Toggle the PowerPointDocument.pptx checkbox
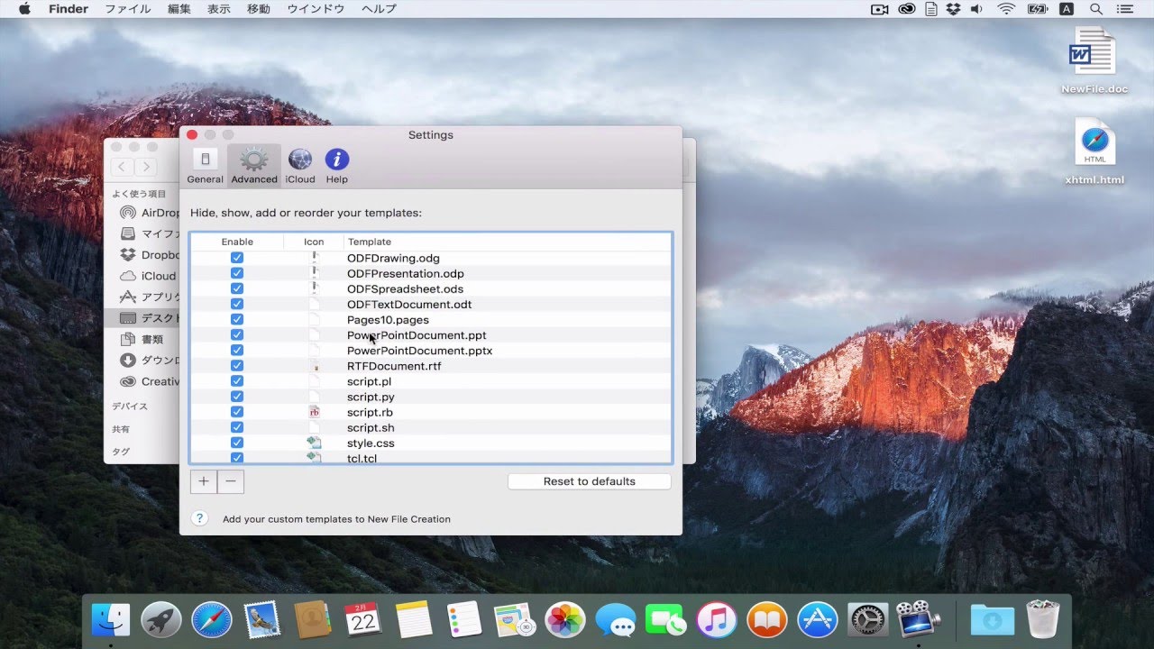Viewport: 1154px width, 649px height. click(237, 350)
